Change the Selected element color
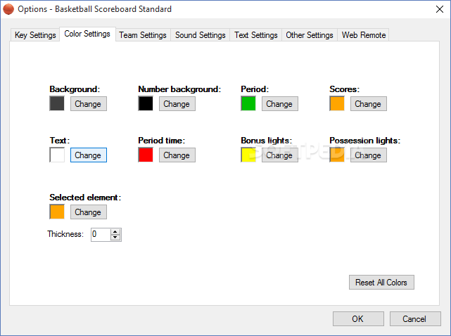The image size is (451, 336). coord(89,212)
